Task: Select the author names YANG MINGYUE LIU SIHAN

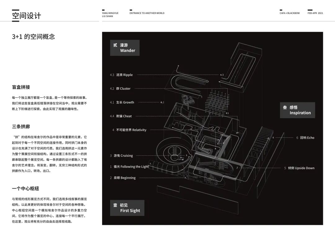Action: pyautogui.click(x=110, y=15)
